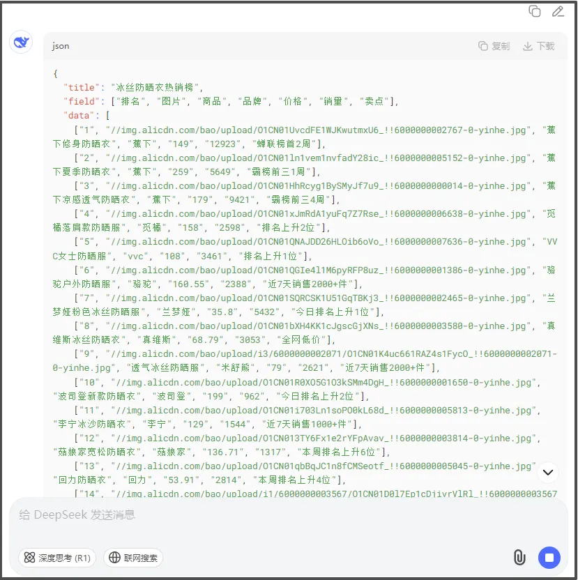Click the "data" key in the code
Viewport: 578px width, 580px height.
79,116
